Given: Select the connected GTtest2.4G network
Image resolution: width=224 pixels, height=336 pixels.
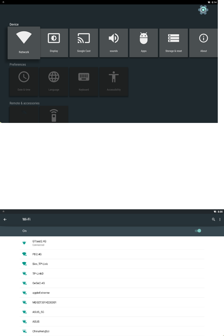Looking at the screenshot, I should pos(112,243).
